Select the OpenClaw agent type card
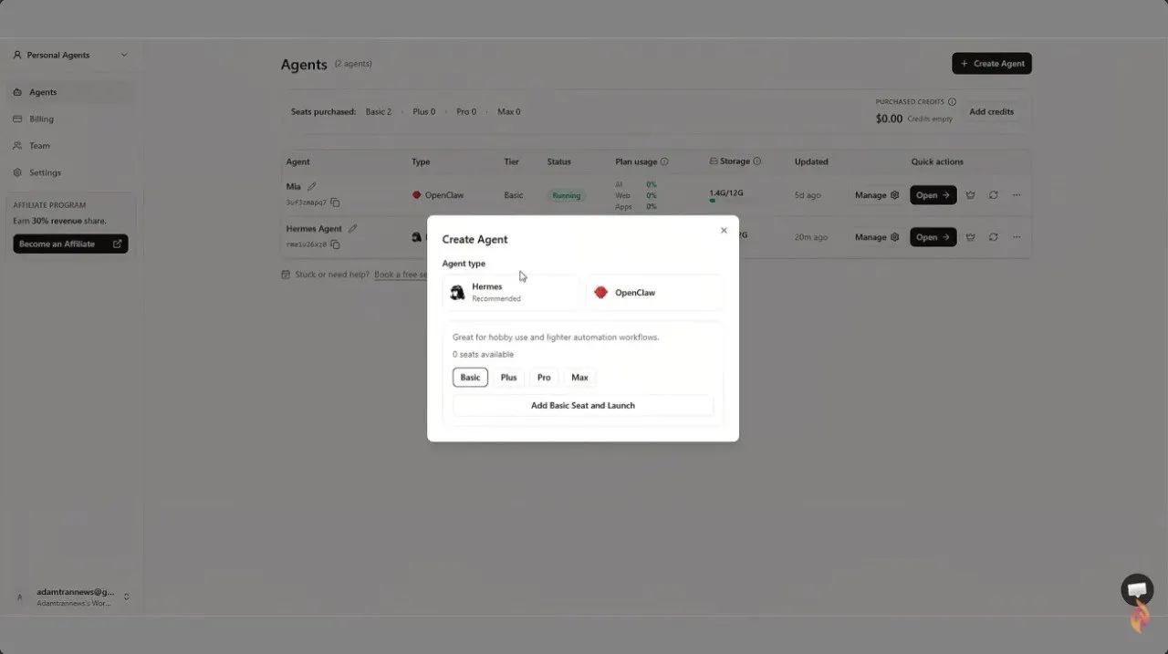The height and width of the screenshot is (654, 1168). pyautogui.click(x=655, y=293)
